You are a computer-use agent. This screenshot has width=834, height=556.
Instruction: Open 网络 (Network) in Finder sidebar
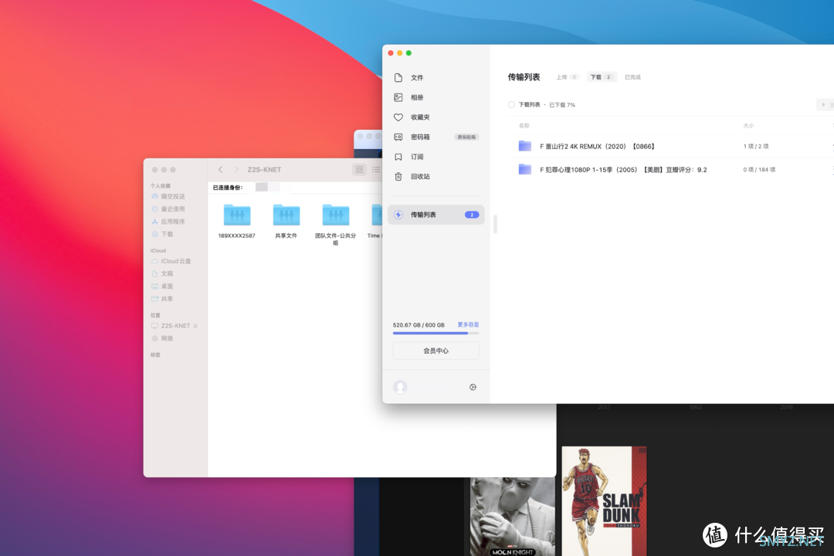coord(167,338)
